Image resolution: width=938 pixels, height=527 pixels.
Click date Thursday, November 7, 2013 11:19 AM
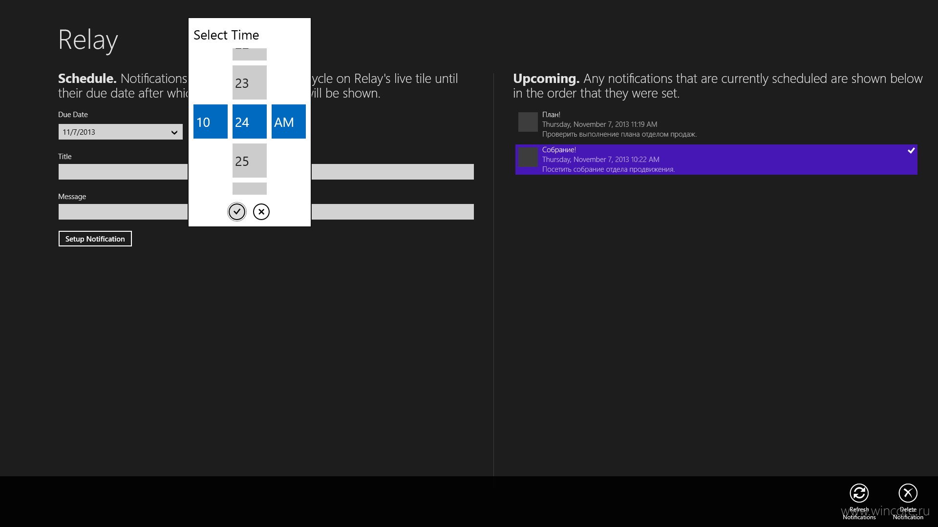point(599,124)
